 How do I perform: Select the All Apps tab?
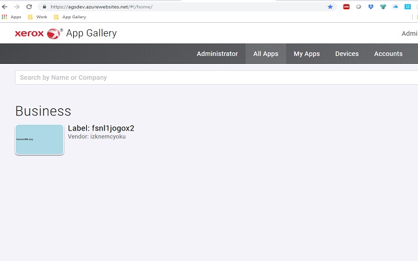[x=266, y=54]
